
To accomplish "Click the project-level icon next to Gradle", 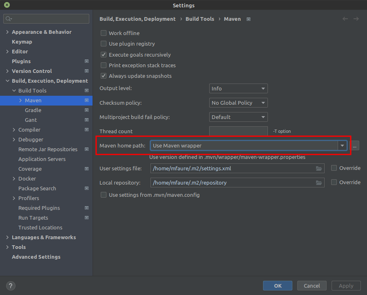I will click(86, 110).
